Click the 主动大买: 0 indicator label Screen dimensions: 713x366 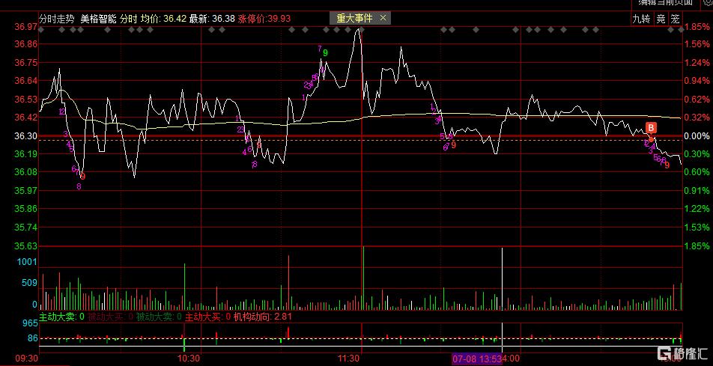pyautogui.click(x=207, y=317)
